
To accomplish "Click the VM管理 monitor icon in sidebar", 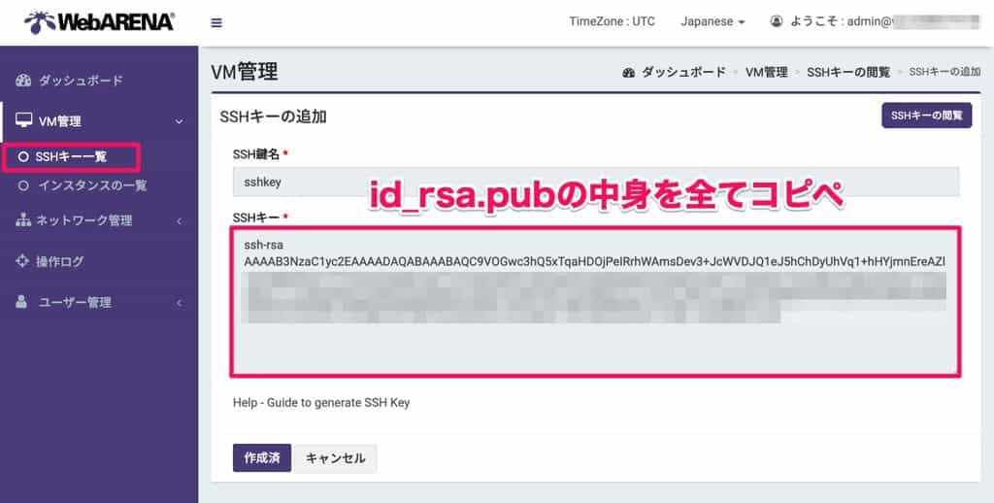I will [x=23, y=119].
